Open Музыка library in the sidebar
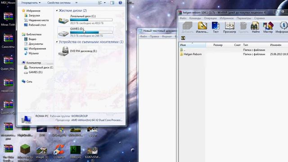 pos(33,53)
